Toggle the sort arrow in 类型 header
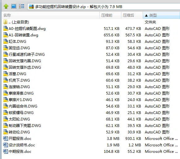This screenshot has height=159, width=180. pyautogui.click(x=146, y=15)
